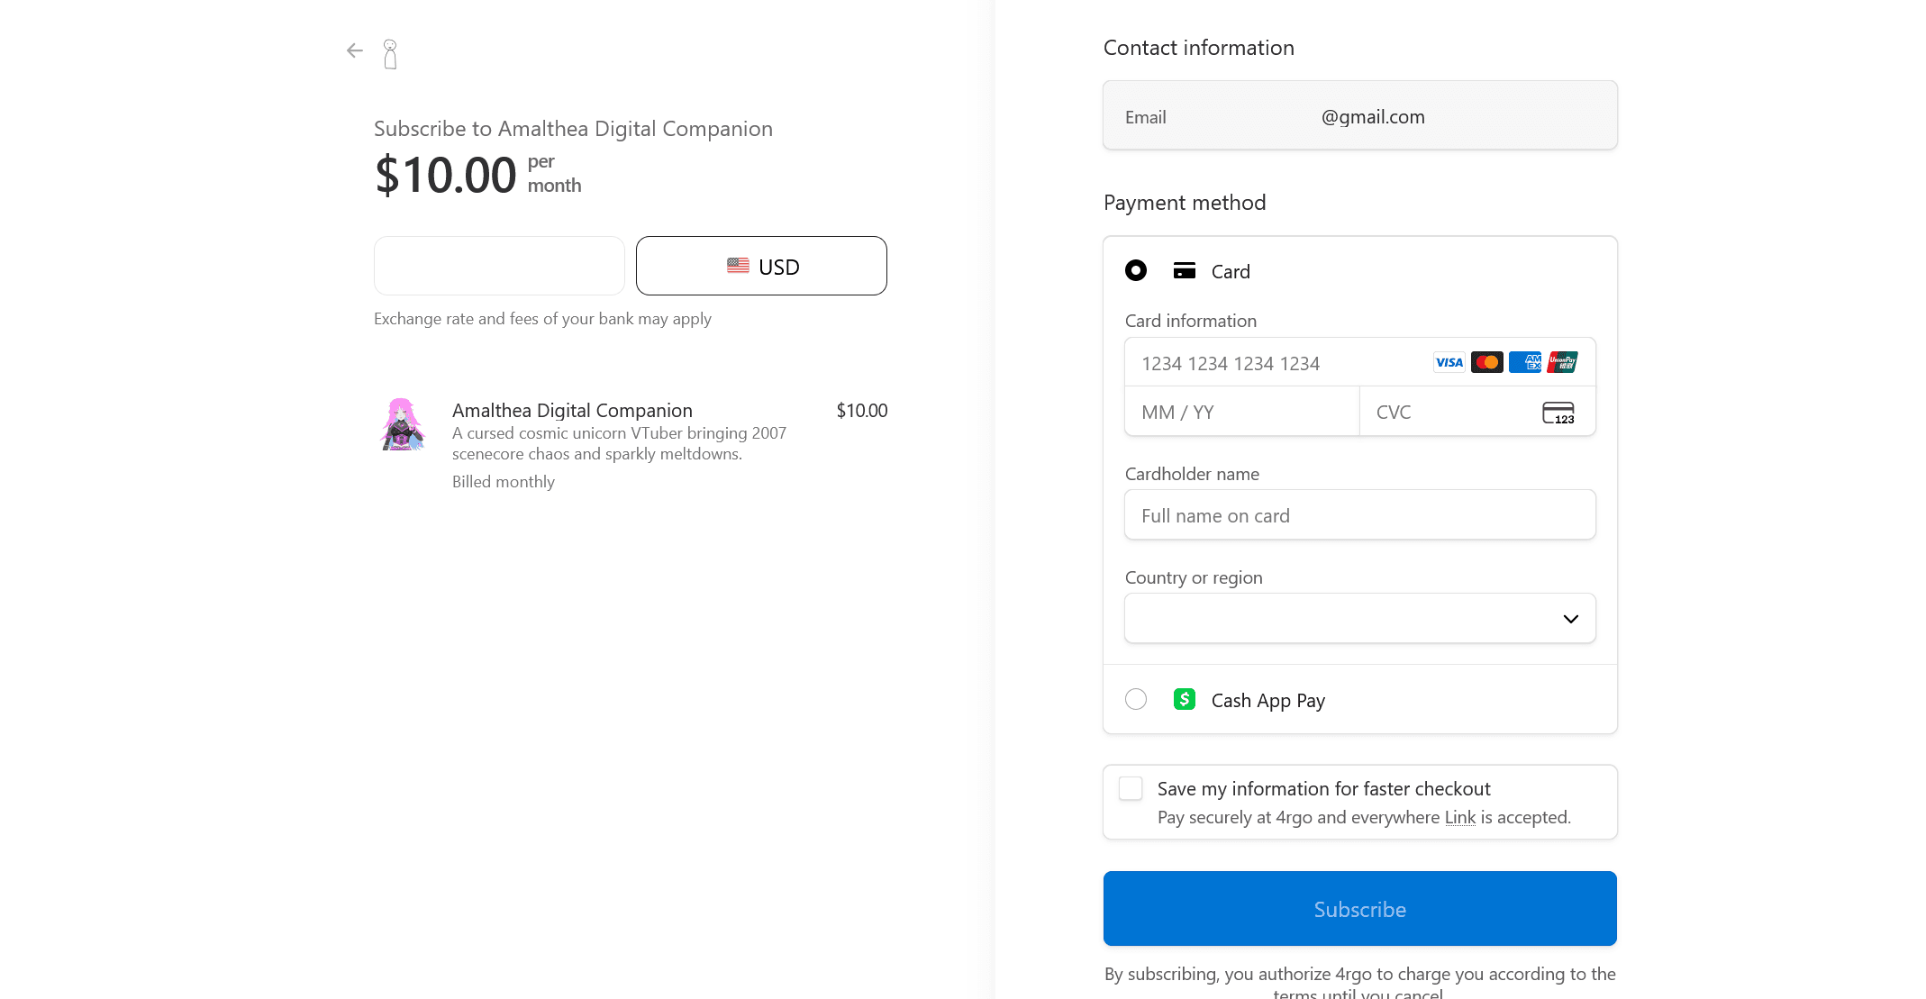Open the country list via the chevron
This screenshot has width=1926, height=999.
1570,618
